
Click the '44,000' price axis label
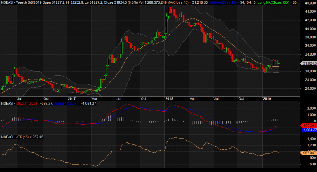pos(310,12)
